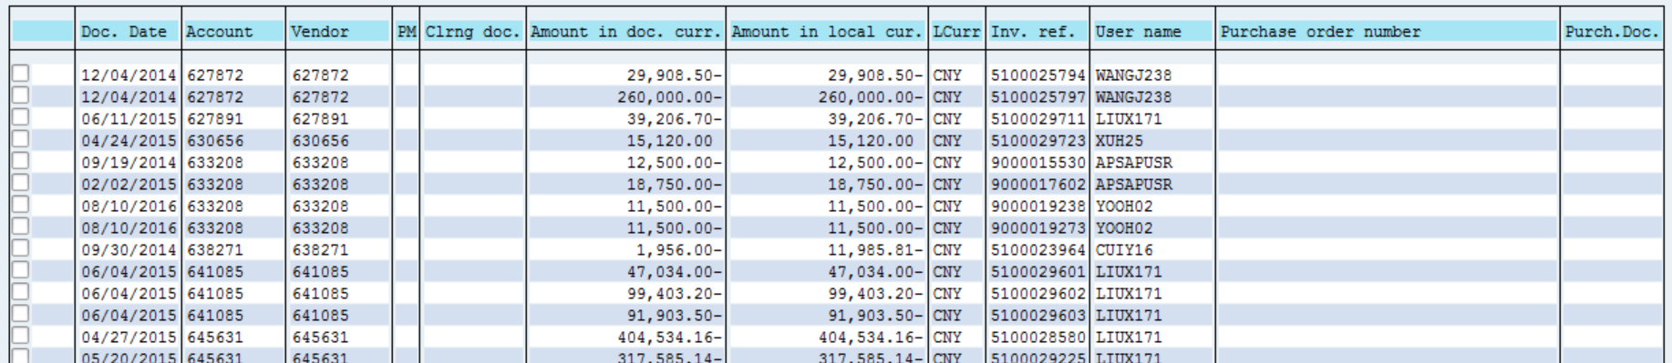
Task: Click invoice reference 5100029723
Action: (1038, 141)
